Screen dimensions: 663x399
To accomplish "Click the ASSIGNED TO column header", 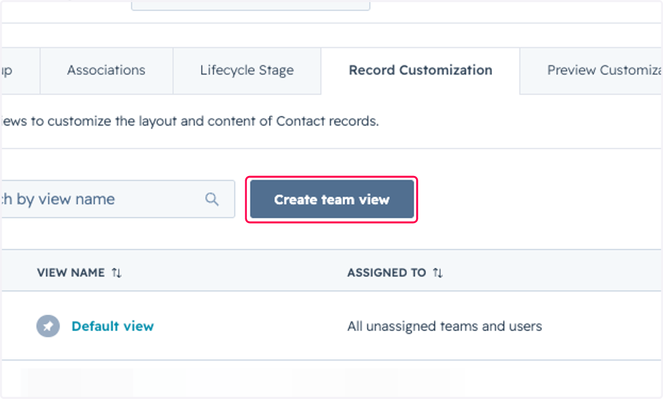I will point(387,273).
